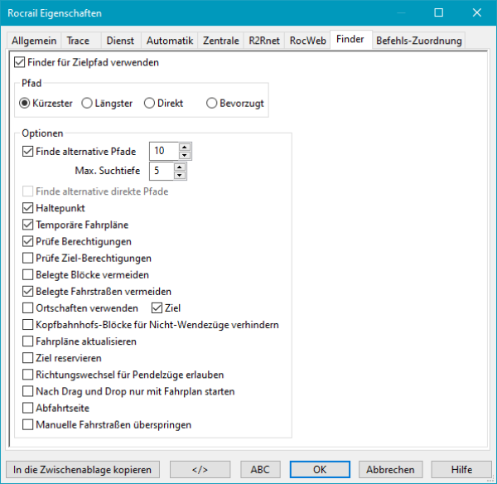Enable Belegte Blöcke vermeiden

[29, 274]
